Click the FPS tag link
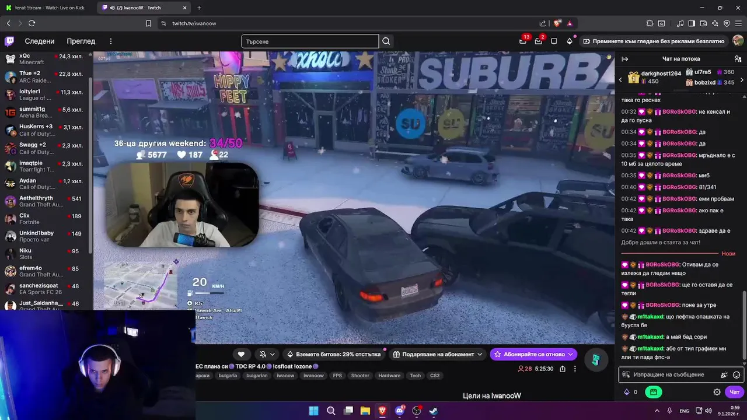 (x=337, y=376)
